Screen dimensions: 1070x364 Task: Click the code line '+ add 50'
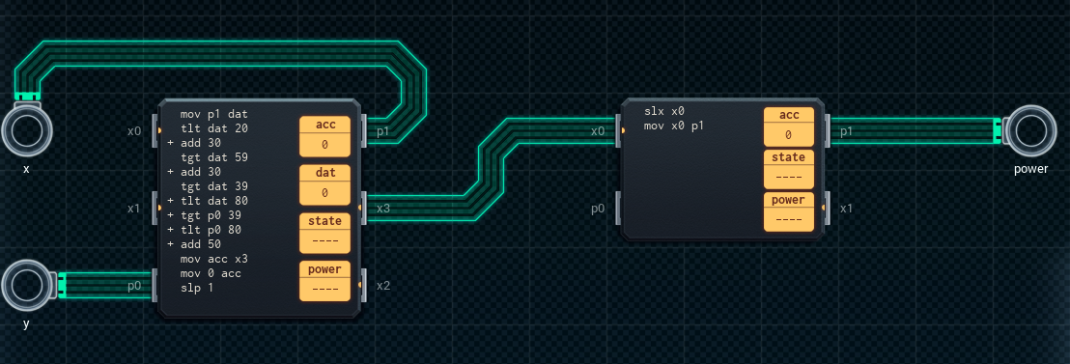click(x=194, y=244)
